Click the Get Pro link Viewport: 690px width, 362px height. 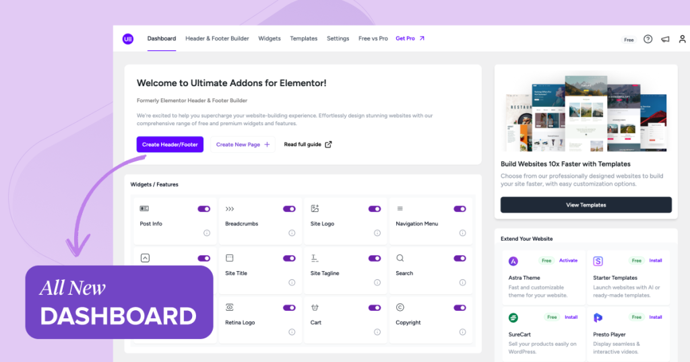410,38
